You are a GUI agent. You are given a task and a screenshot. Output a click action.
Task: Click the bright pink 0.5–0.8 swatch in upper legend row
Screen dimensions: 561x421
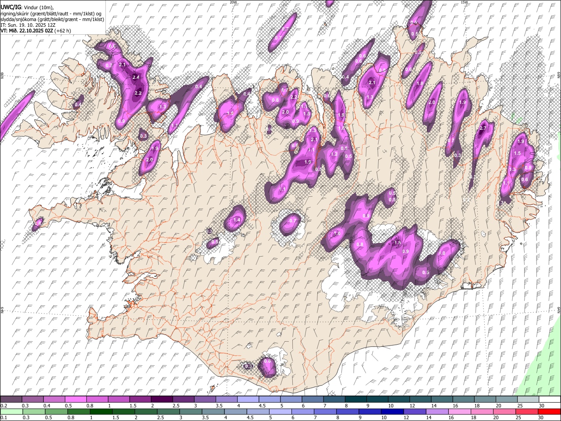coord(75,400)
